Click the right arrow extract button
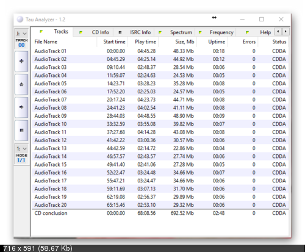Image resolution: width=305 pixels, height=252 pixels. click(21, 107)
